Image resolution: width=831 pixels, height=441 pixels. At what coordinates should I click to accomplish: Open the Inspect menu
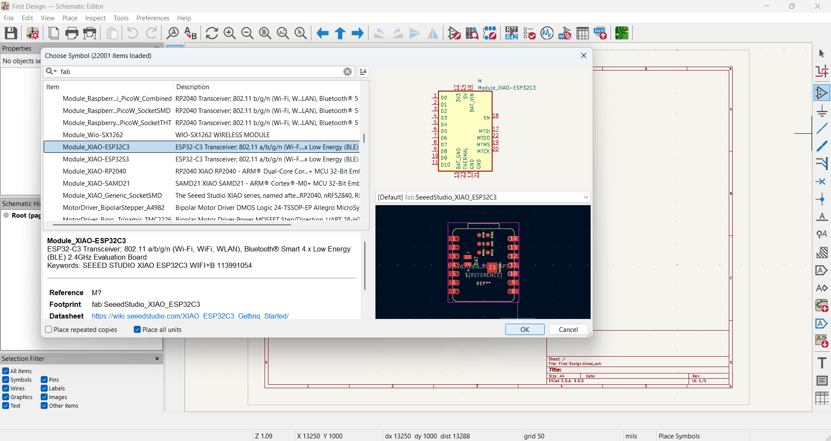95,18
